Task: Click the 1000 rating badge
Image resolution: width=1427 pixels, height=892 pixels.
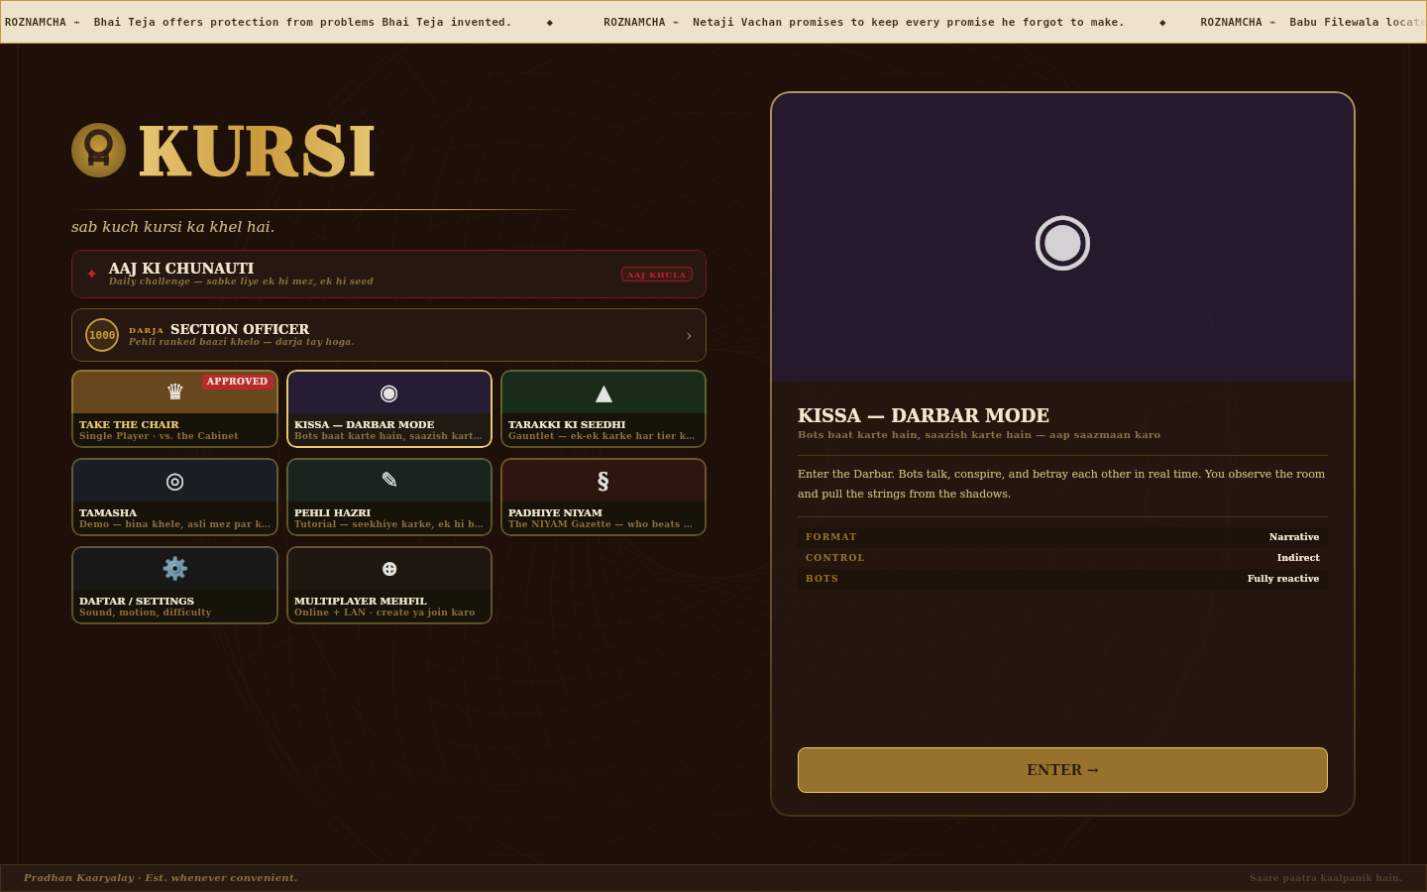Action: pyautogui.click(x=102, y=335)
